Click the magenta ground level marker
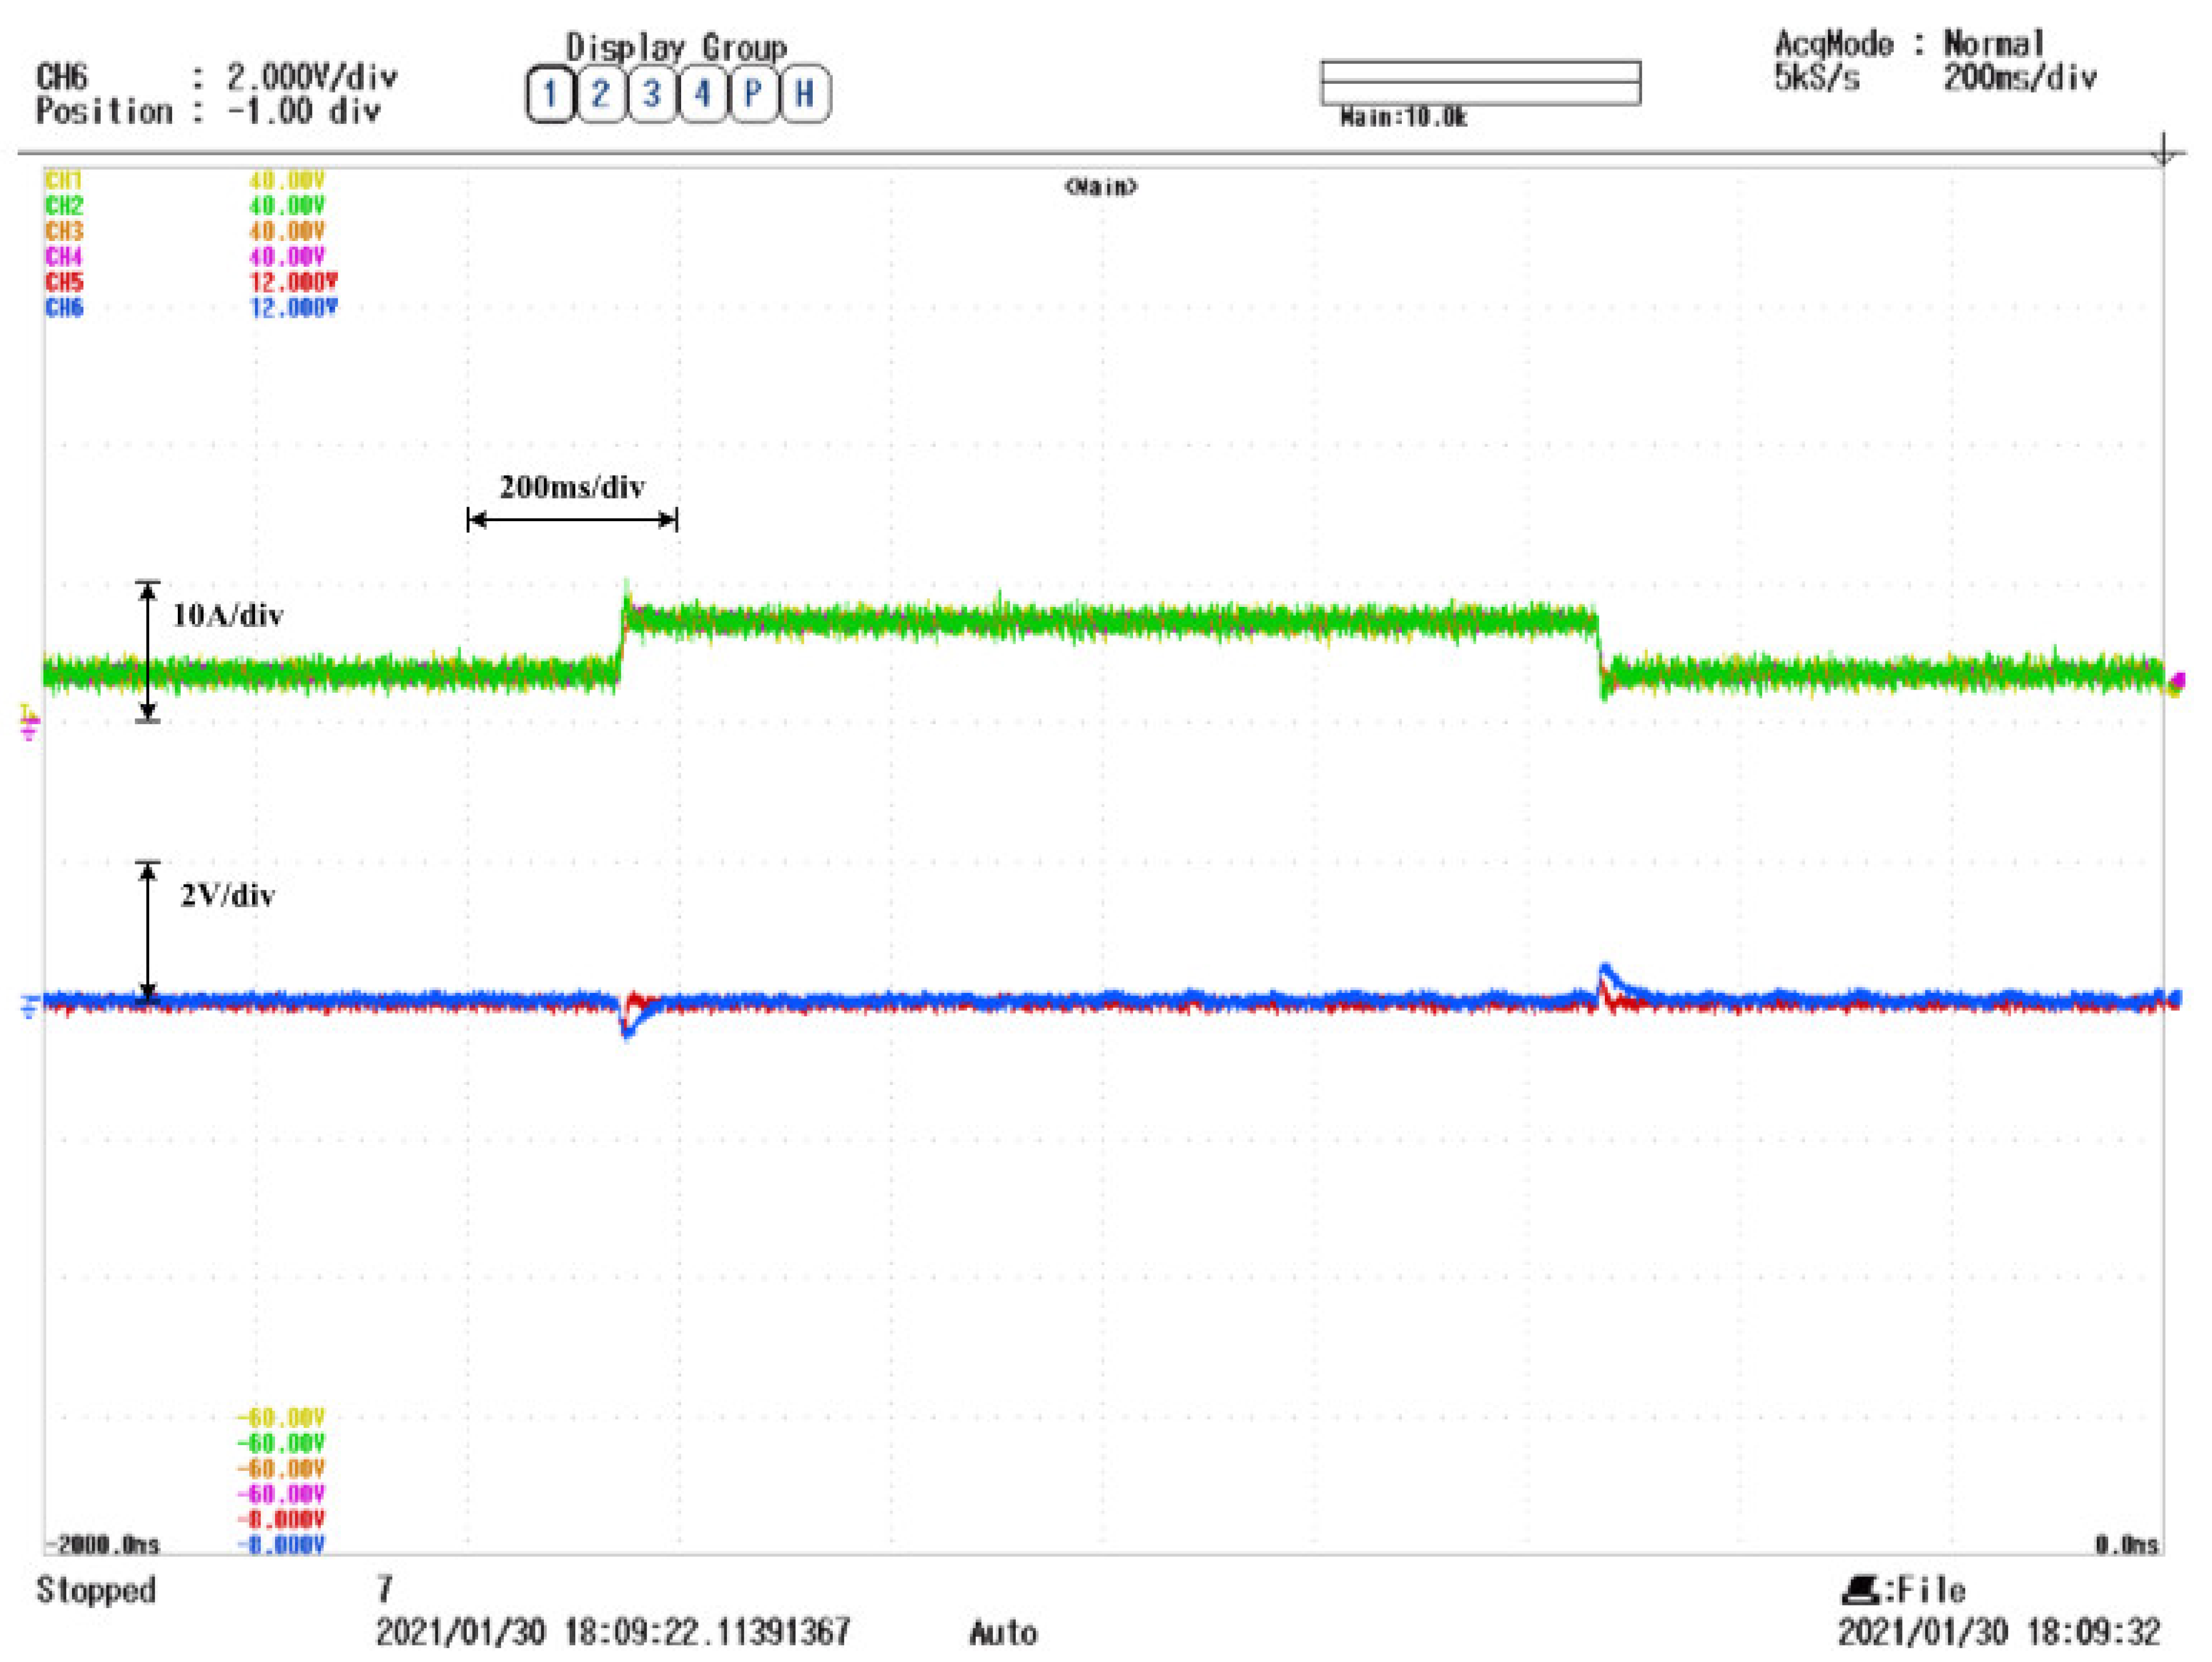2212x1662 pixels. click(28, 731)
